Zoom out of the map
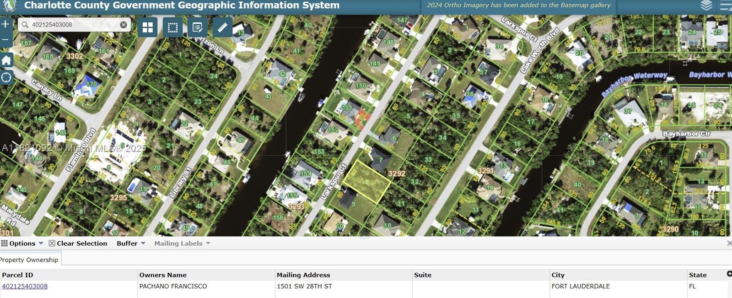This screenshot has width=732, height=298. (5, 40)
